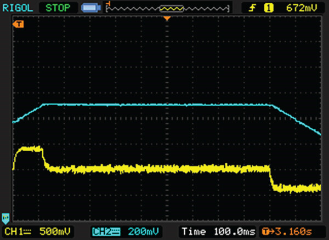329x240 pixels.
Task: Select the highlighted CH2 channel label
Action: pyautogui.click(x=106, y=232)
